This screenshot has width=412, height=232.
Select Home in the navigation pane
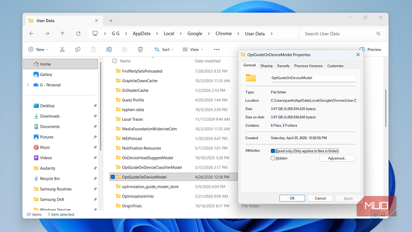(x=60, y=64)
